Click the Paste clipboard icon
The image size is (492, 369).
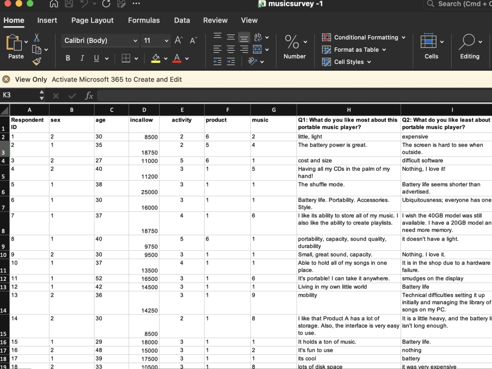pyautogui.click(x=14, y=42)
